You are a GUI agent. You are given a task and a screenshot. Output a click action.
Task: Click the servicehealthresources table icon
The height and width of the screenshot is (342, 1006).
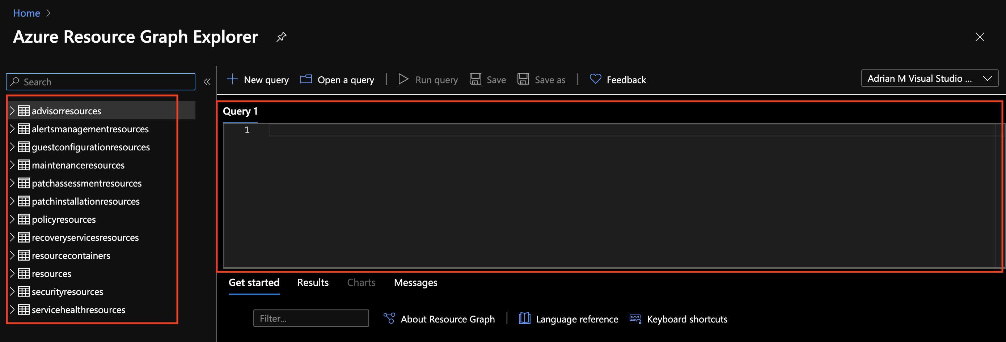tap(24, 309)
